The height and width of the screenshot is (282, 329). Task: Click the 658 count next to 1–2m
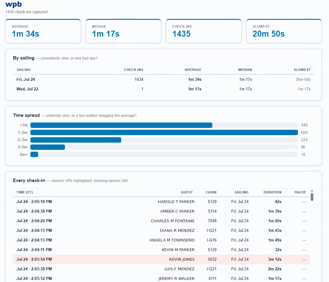point(304,132)
